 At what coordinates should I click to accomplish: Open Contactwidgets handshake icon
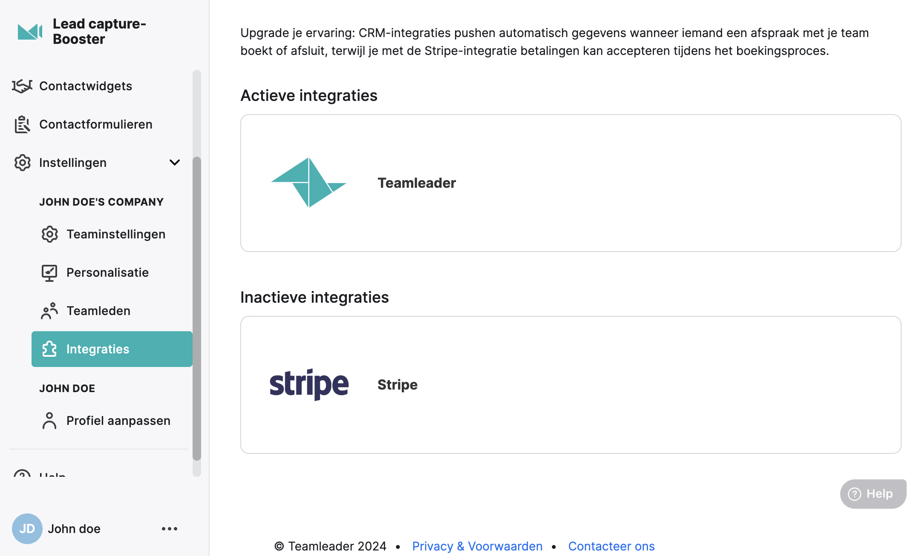pyautogui.click(x=22, y=86)
